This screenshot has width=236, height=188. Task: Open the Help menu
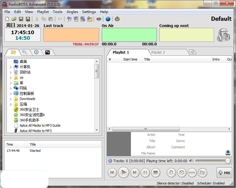click(x=104, y=12)
